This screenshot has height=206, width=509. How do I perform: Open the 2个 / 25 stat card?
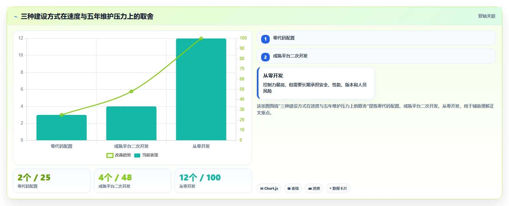(x=52, y=181)
